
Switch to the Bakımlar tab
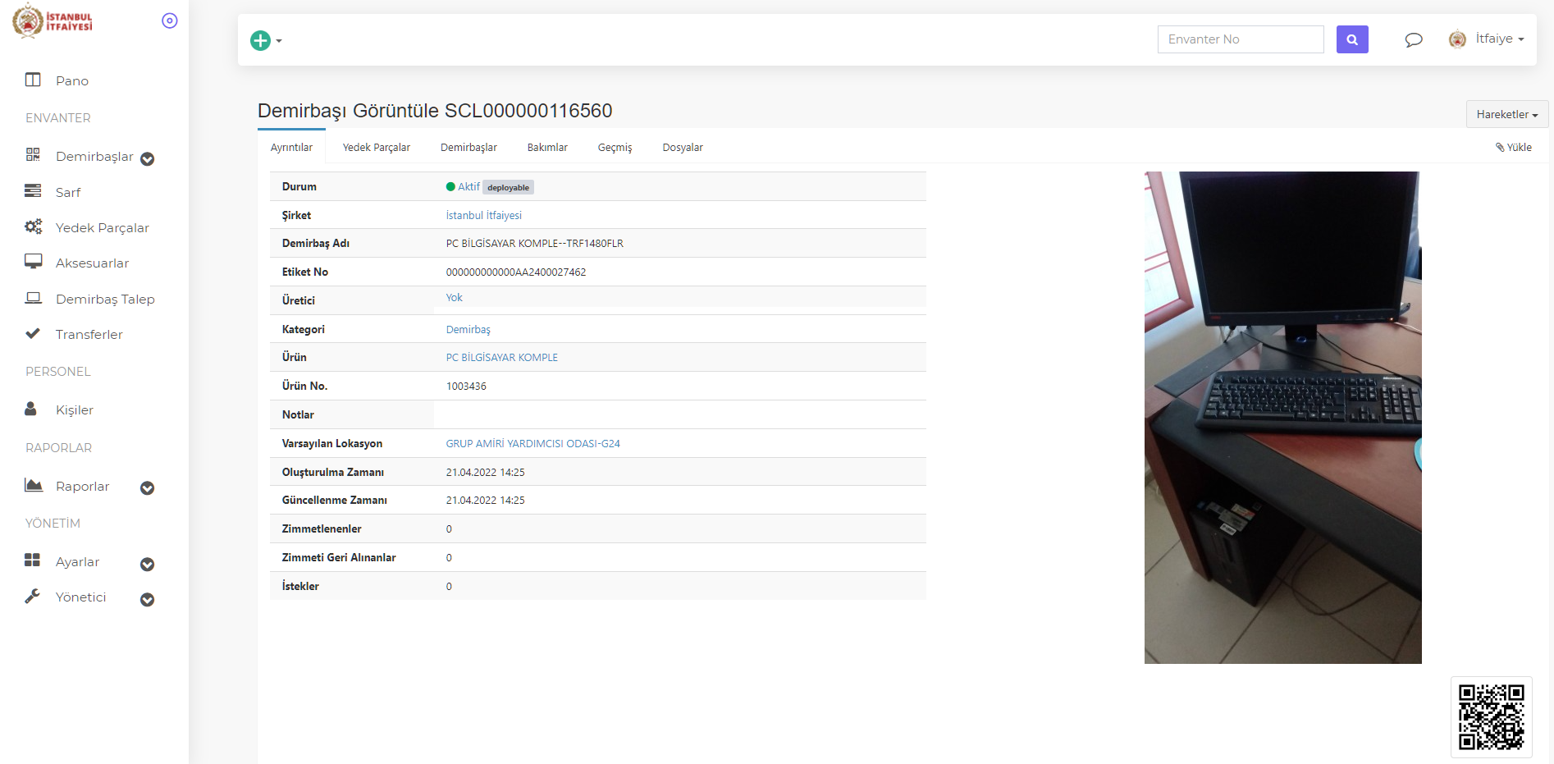[x=547, y=147]
